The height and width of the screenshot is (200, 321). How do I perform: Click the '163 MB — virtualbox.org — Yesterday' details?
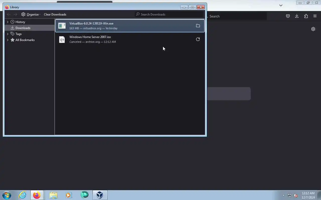(93, 28)
